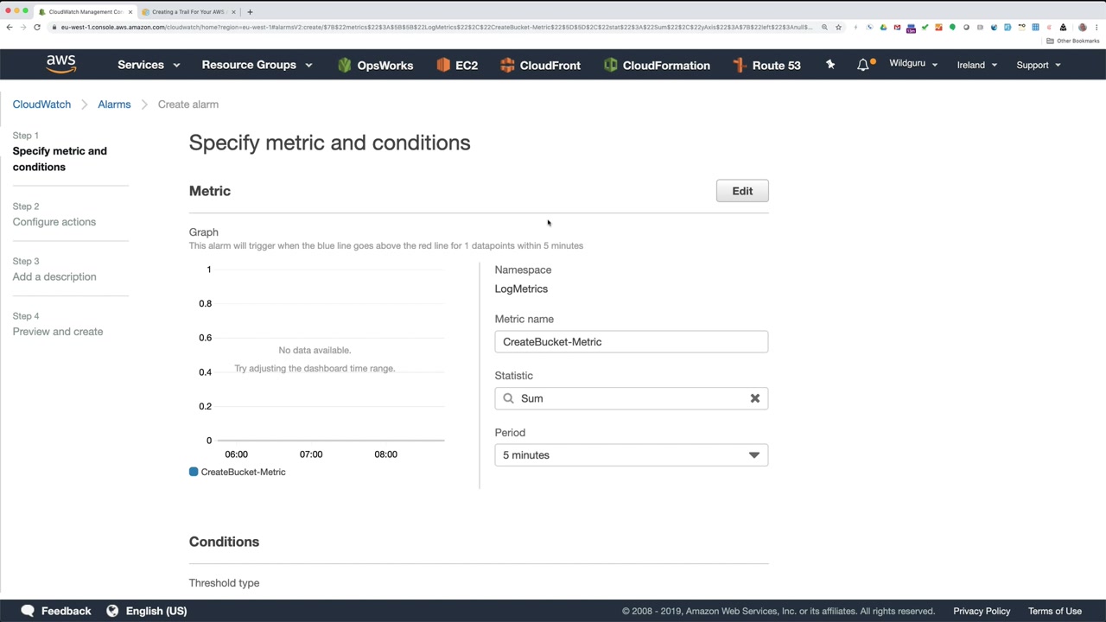The height and width of the screenshot is (622, 1106).
Task: Click the Edit metric button
Action: click(742, 191)
